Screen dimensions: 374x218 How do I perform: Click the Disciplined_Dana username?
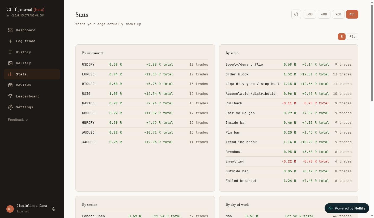tap(32, 206)
